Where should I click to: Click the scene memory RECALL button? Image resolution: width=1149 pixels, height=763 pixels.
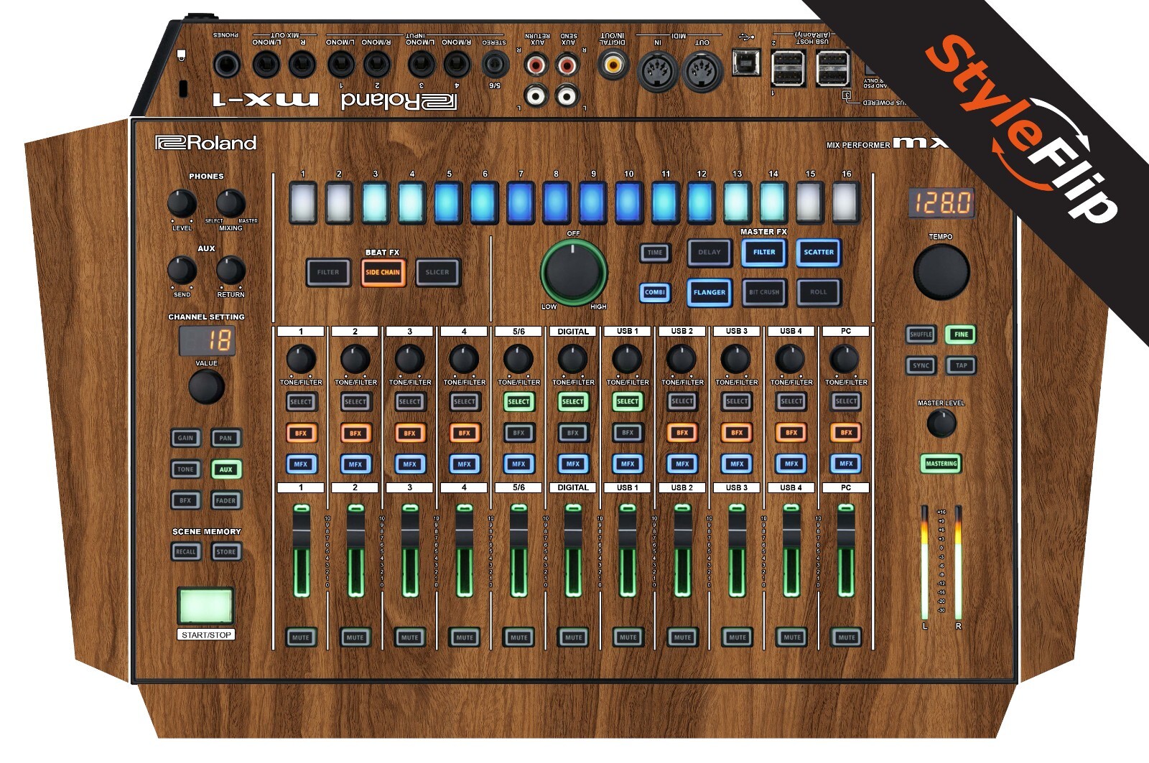click(185, 552)
